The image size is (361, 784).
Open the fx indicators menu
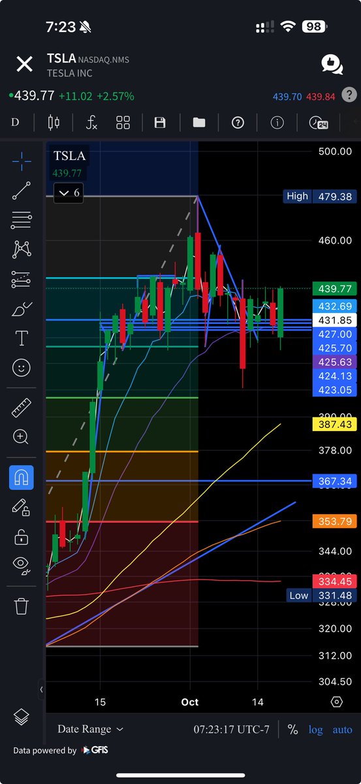[92, 122]
